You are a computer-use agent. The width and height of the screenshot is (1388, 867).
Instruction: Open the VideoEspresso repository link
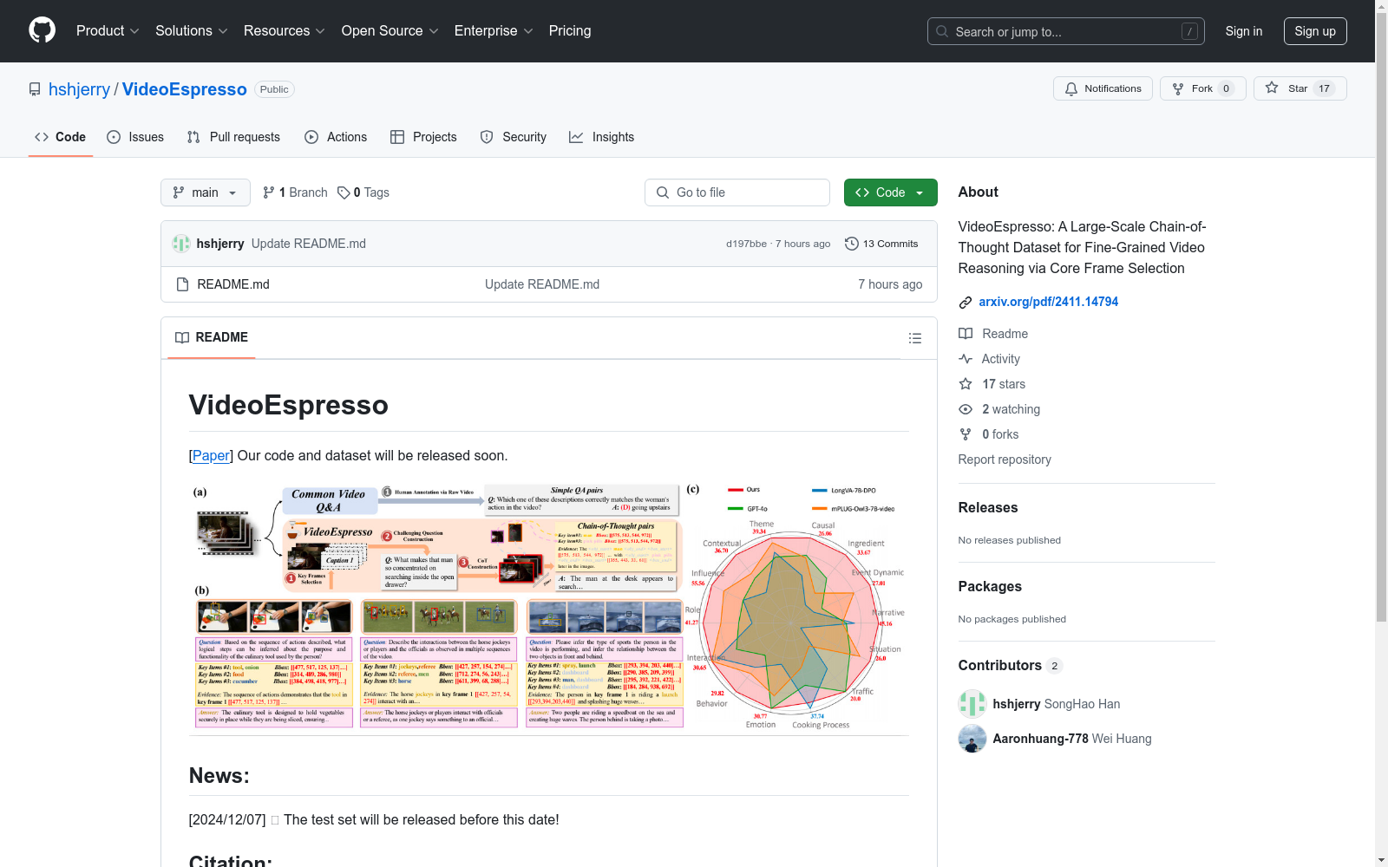pos(184,89)
